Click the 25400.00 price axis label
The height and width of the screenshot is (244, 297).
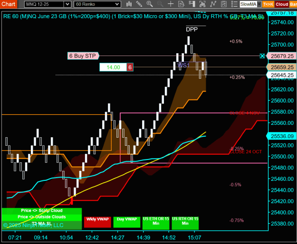click(282, 212)
